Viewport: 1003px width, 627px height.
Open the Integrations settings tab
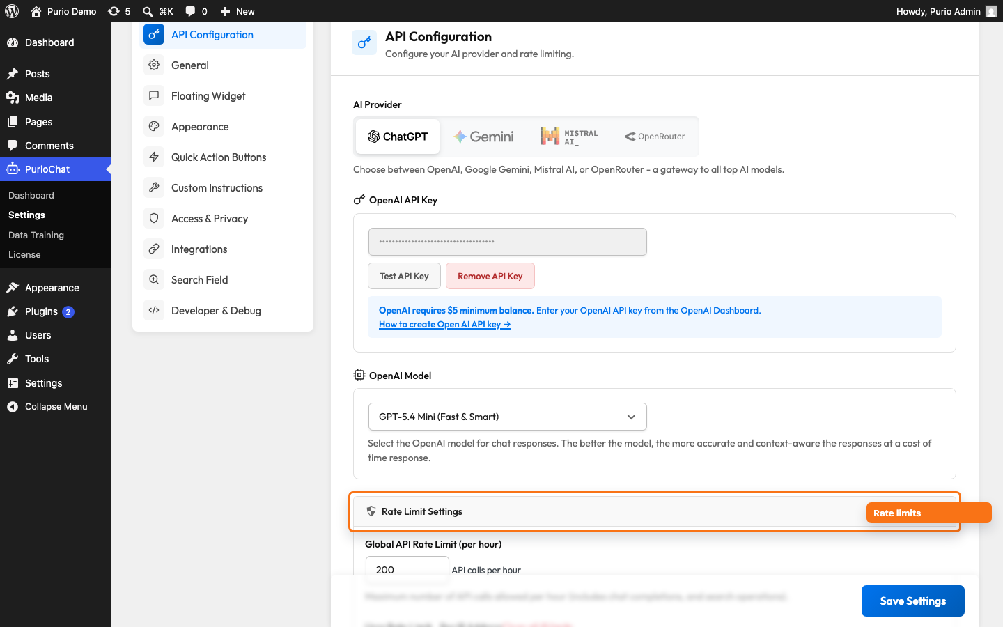[223, 249]
